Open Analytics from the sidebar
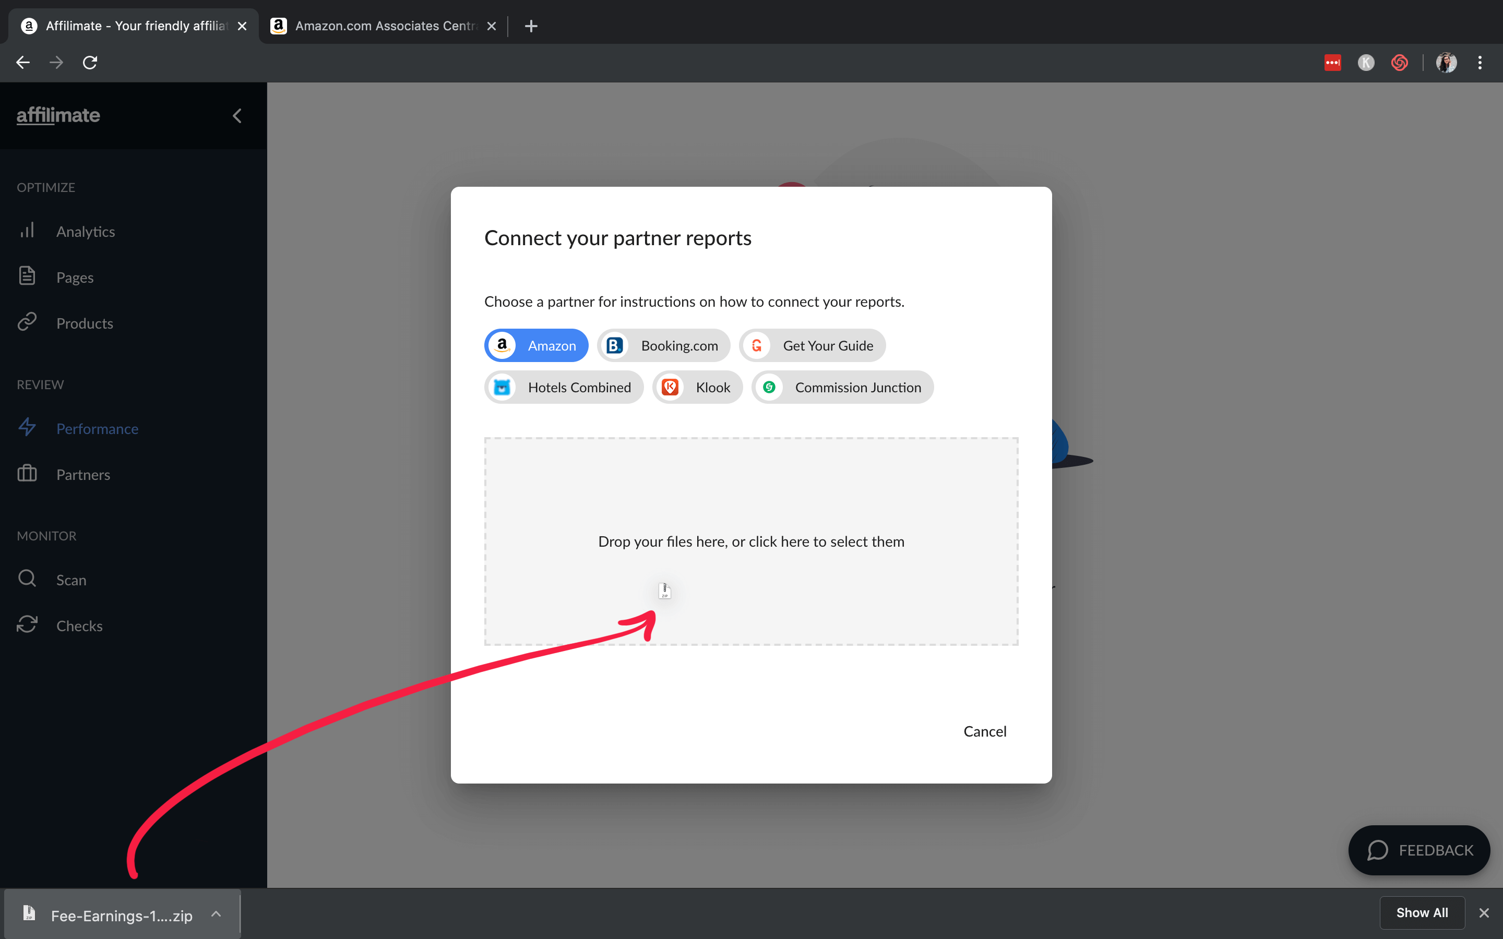Viewport: 1503px width, 939px height. [86, 231]
